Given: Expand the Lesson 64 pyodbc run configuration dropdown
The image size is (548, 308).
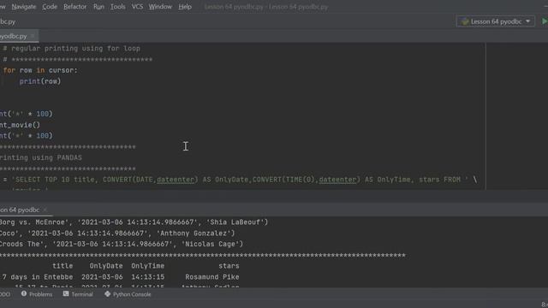Looking at the screenshot, I should [x=527, y=21].
